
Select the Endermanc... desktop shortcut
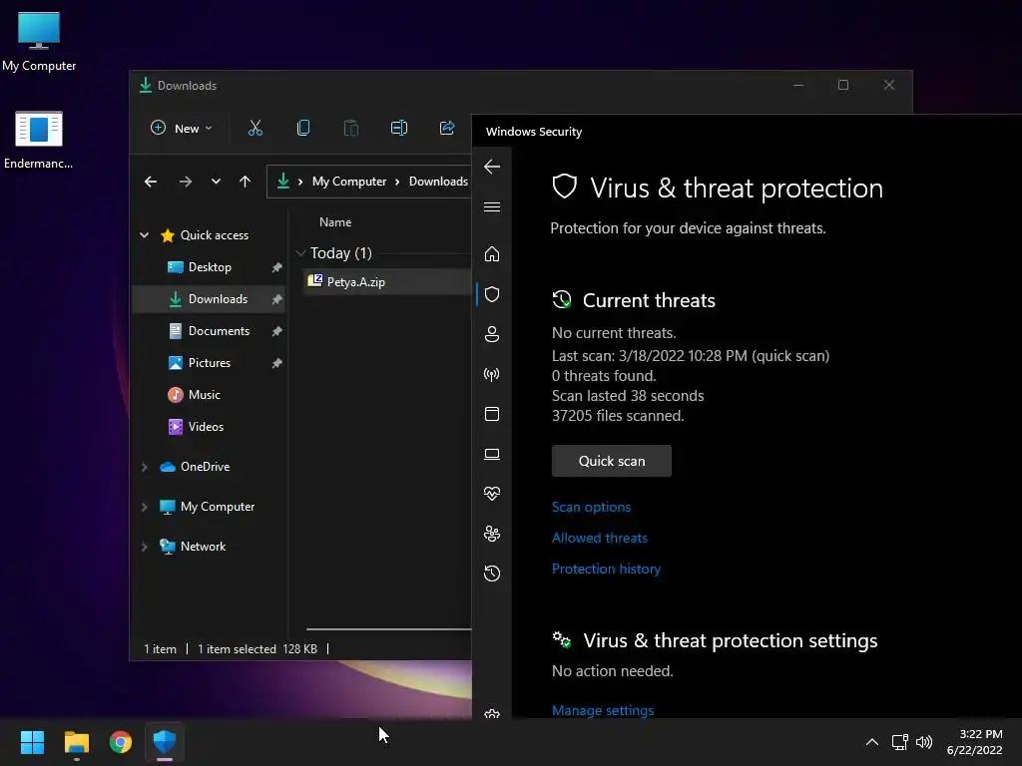pos(39,140)
